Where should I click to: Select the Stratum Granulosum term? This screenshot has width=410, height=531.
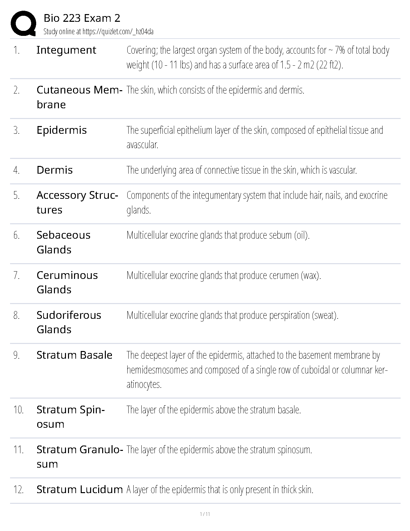(80, 457)
